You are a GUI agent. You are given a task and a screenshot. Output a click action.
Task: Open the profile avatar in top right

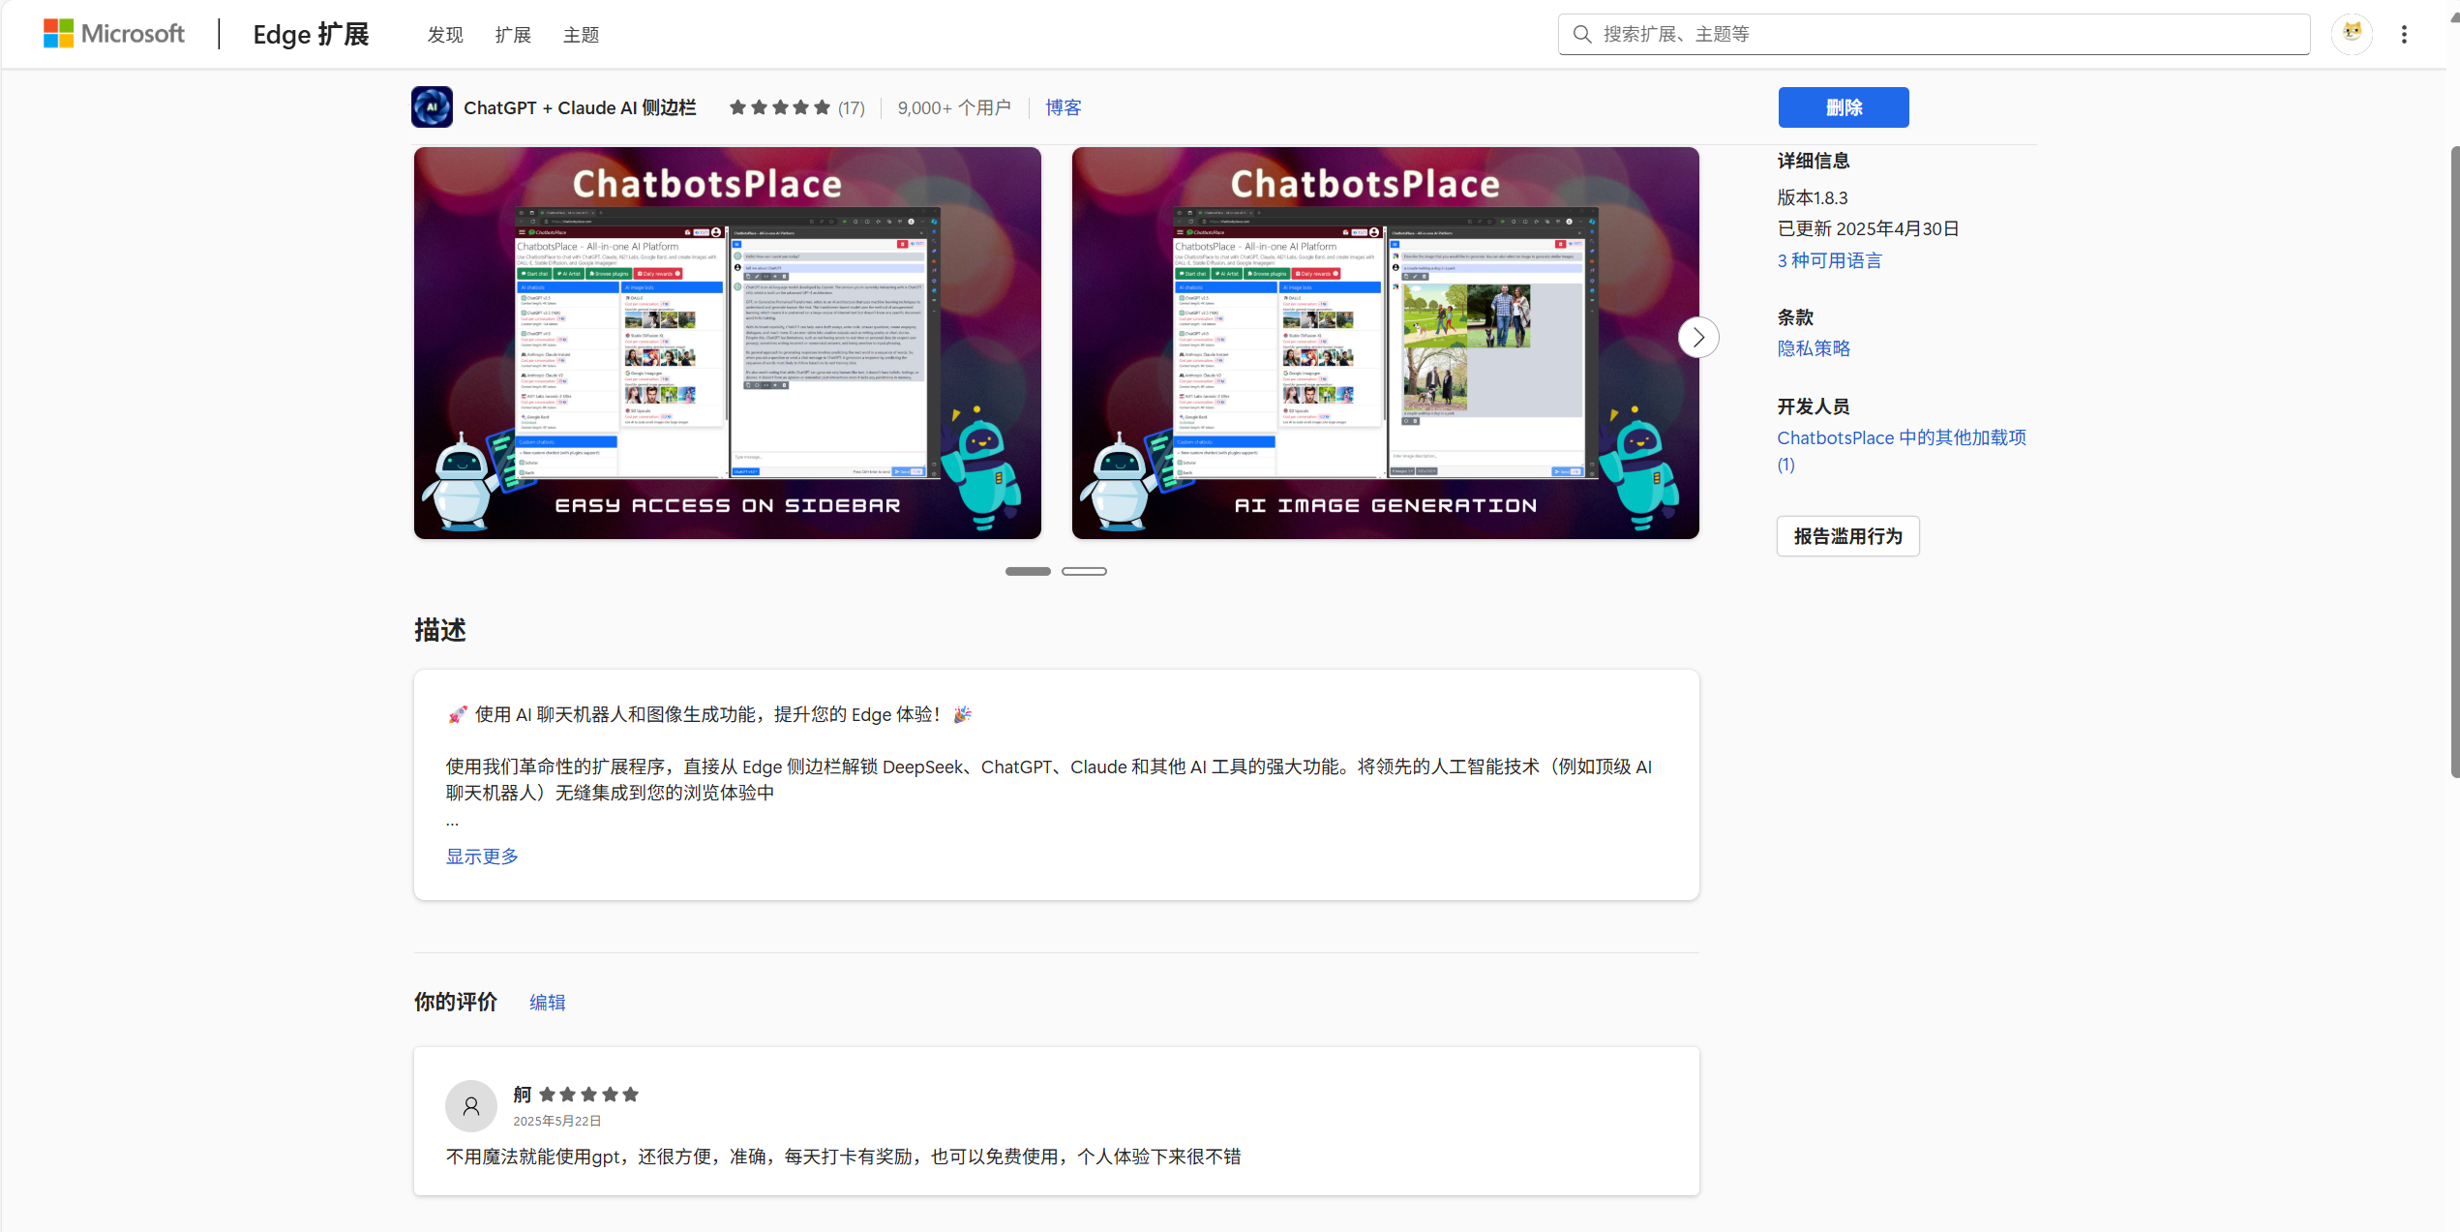tap(2354, 33)
